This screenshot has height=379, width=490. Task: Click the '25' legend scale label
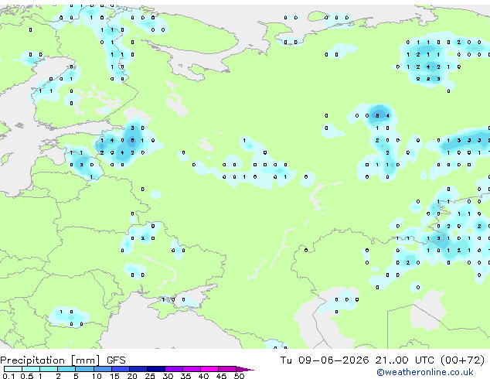click(150, 376)
